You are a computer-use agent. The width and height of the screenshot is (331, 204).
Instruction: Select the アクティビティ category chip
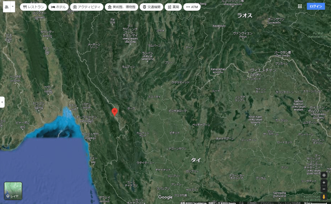[87, 7]
